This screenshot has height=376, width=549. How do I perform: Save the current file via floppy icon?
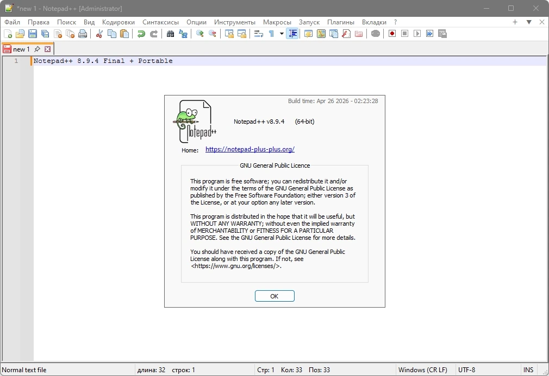tap(33, 34)
